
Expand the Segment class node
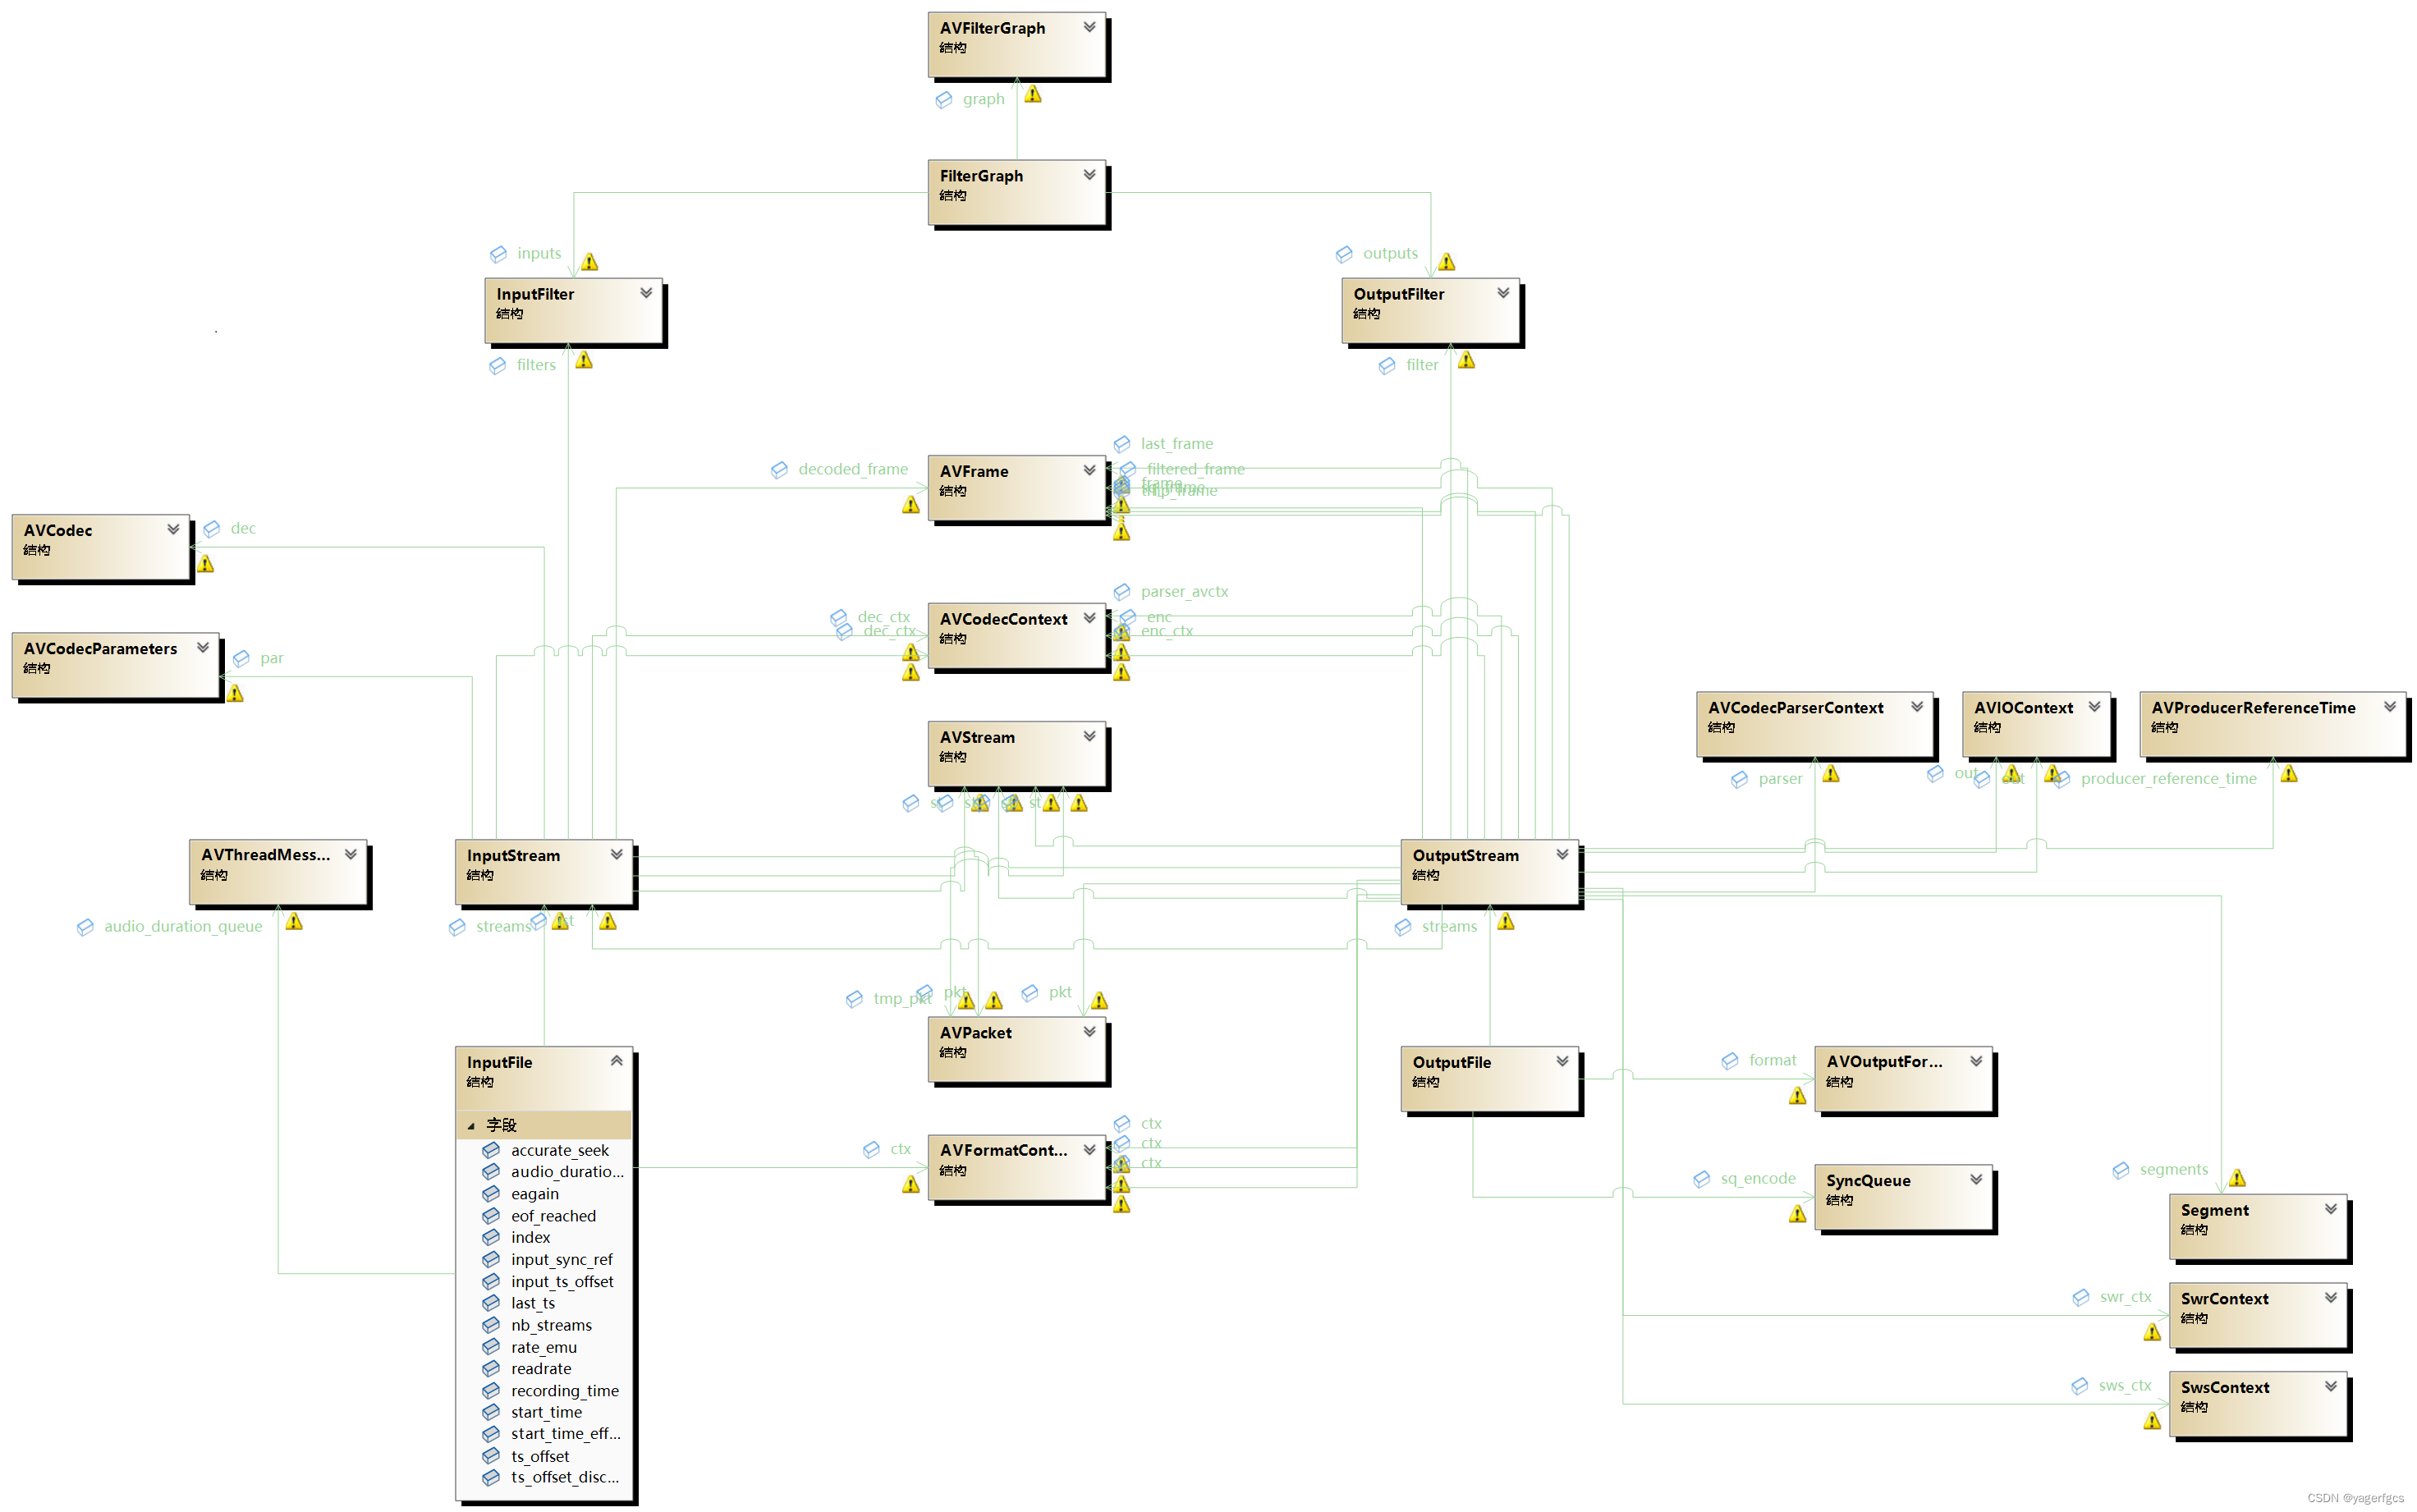[2331, 1209]
